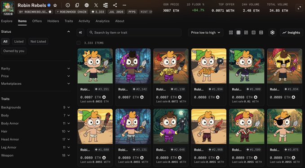Select the All status filter
This screenshot has height=168, width=305.
tap(5, 42)
